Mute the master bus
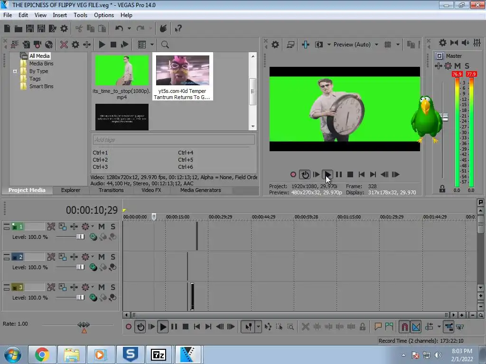486x364 pixels. 458,65
